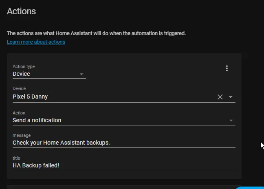This screenshot has height=189, width=264.
Task: Click the message field label
Action: pos(22,135)
